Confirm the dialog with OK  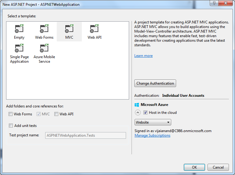click(x=194, y=167)
